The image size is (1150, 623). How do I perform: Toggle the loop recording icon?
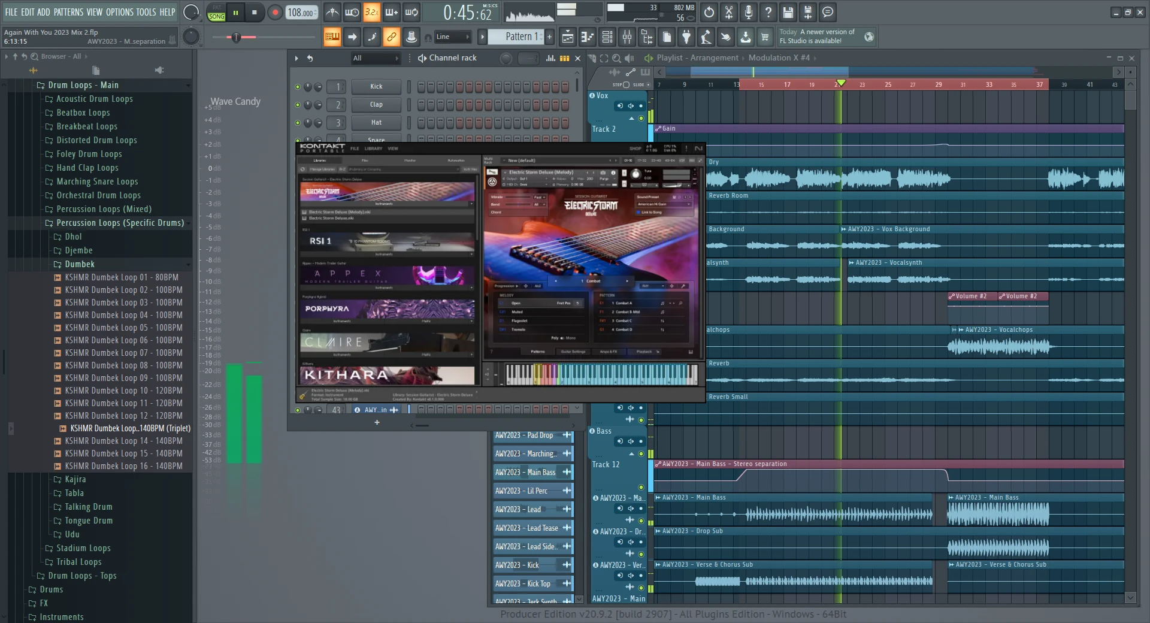(x=411, y=12)
